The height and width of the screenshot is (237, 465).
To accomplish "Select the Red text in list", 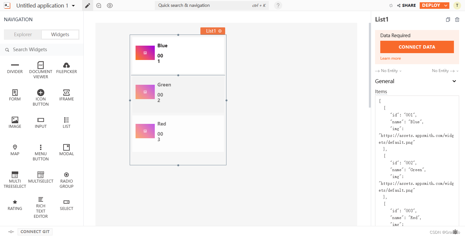I will click(162, 124).
